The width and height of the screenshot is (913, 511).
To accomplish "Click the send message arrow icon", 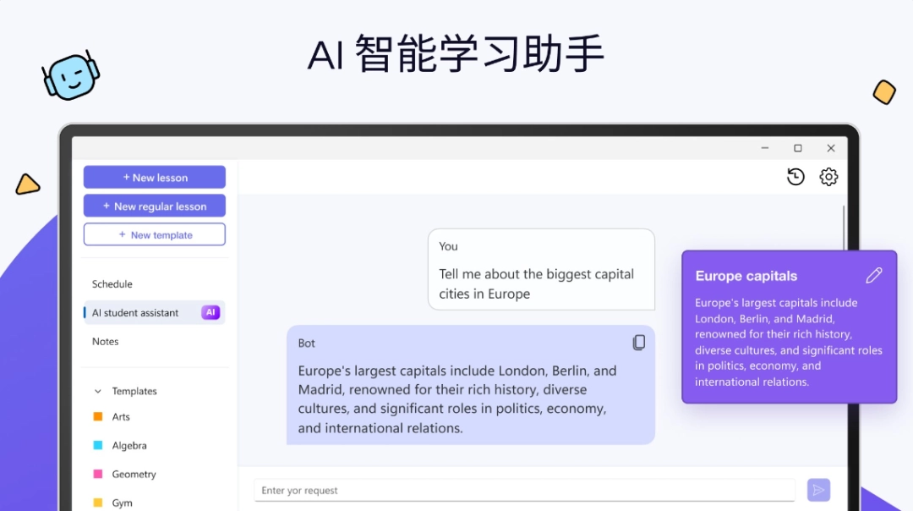I will pos(818,490).
